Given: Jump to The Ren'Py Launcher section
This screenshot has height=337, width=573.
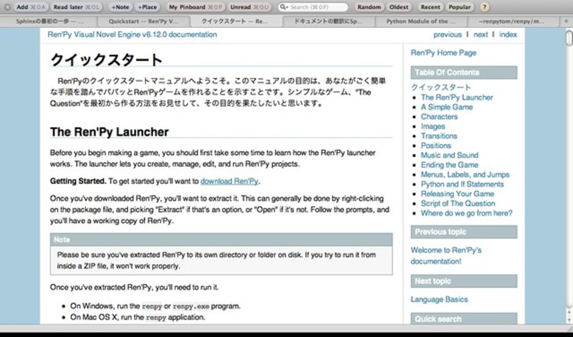Looking at the screenshot, I should 457,97.
